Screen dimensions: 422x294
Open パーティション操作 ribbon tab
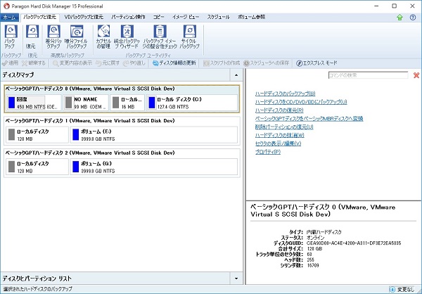(128, 17)
